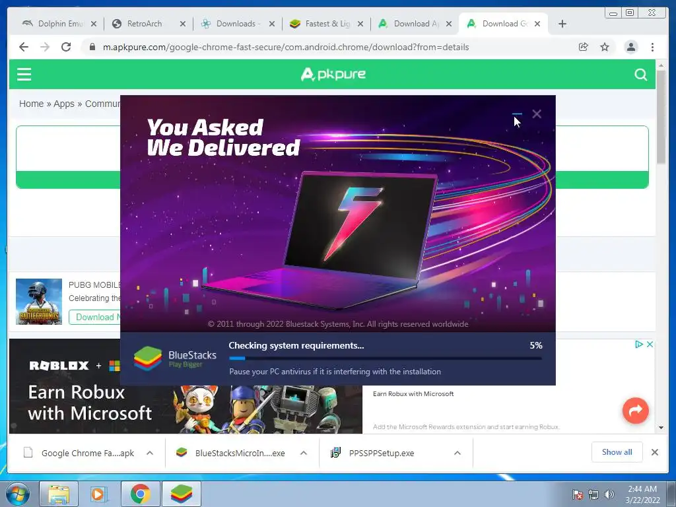Viewport: 676px width, 507px height.
Task: Close the downloads bar
Action: click(x=654, y=452)
